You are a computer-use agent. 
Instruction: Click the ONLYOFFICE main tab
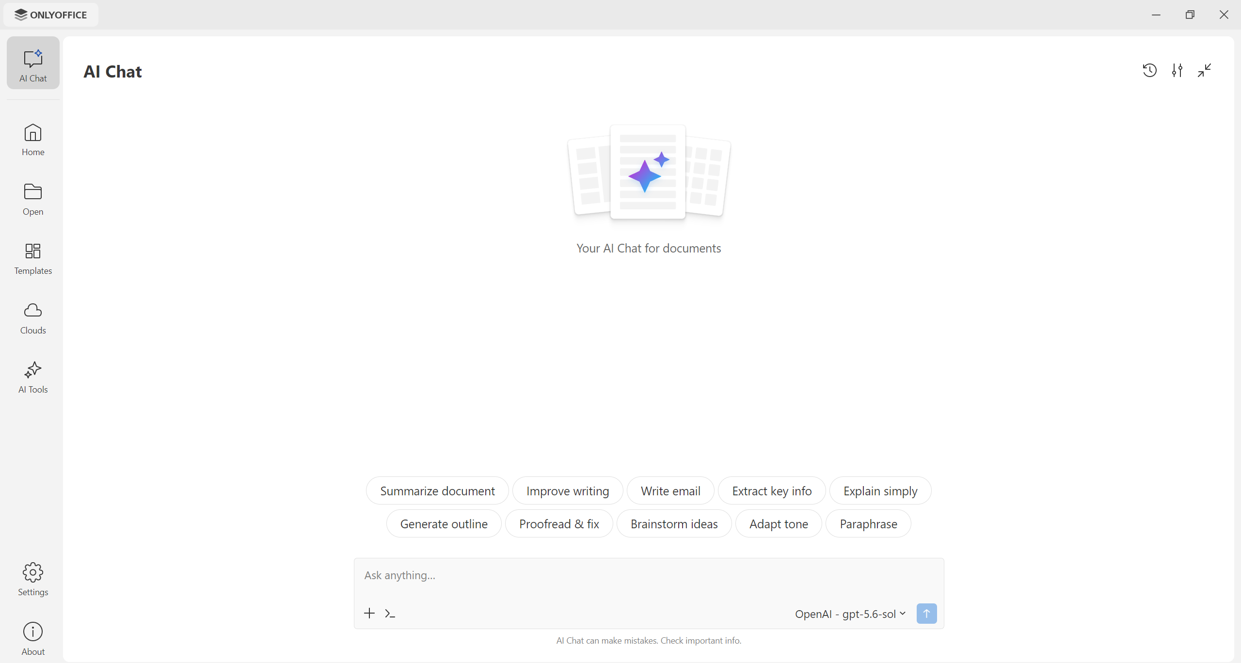(x=51, y=15)
